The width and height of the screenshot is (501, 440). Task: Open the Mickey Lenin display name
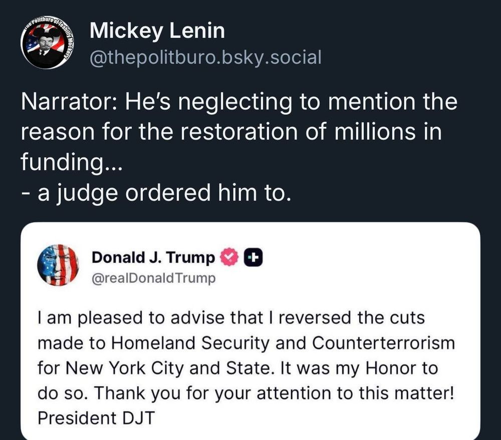(157, 31)
